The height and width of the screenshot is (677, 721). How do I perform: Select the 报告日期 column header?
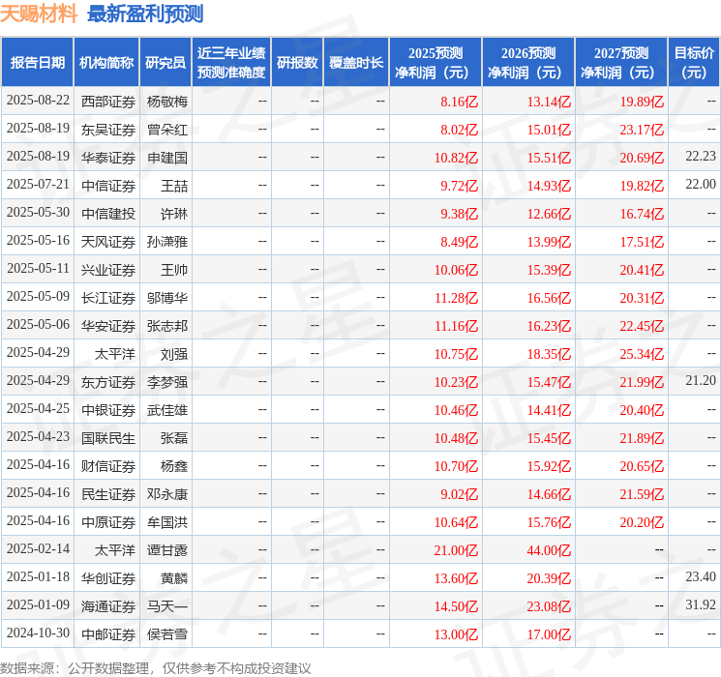pyautogui.click(x=38, y=63)
